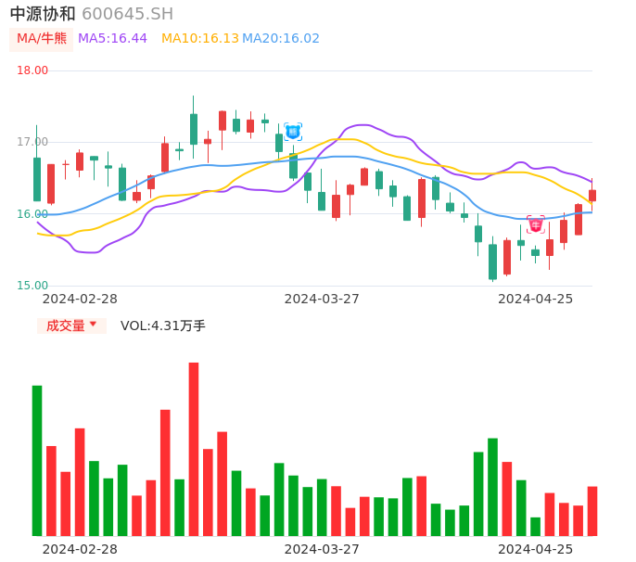Viewport: 636px width, 562px height.
Task: Click the 15.00 price axis label
Action: [32, 286]
